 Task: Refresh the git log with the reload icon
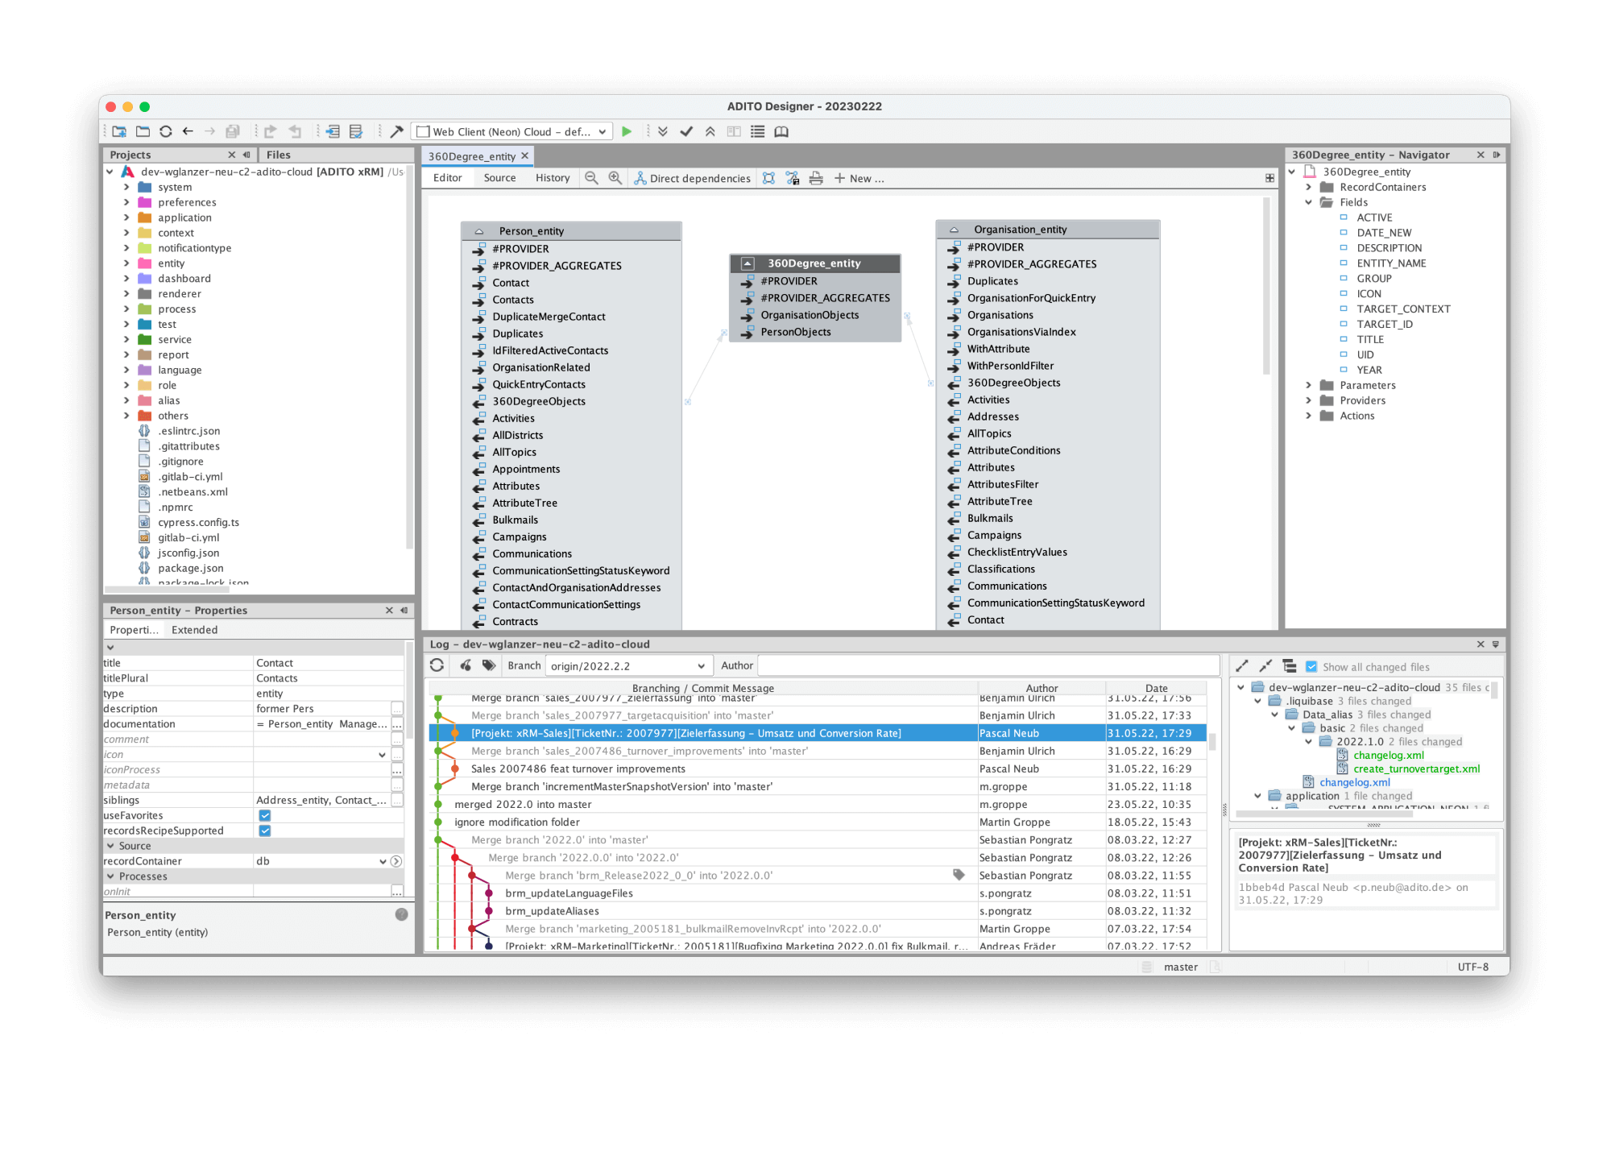(437, 665)
